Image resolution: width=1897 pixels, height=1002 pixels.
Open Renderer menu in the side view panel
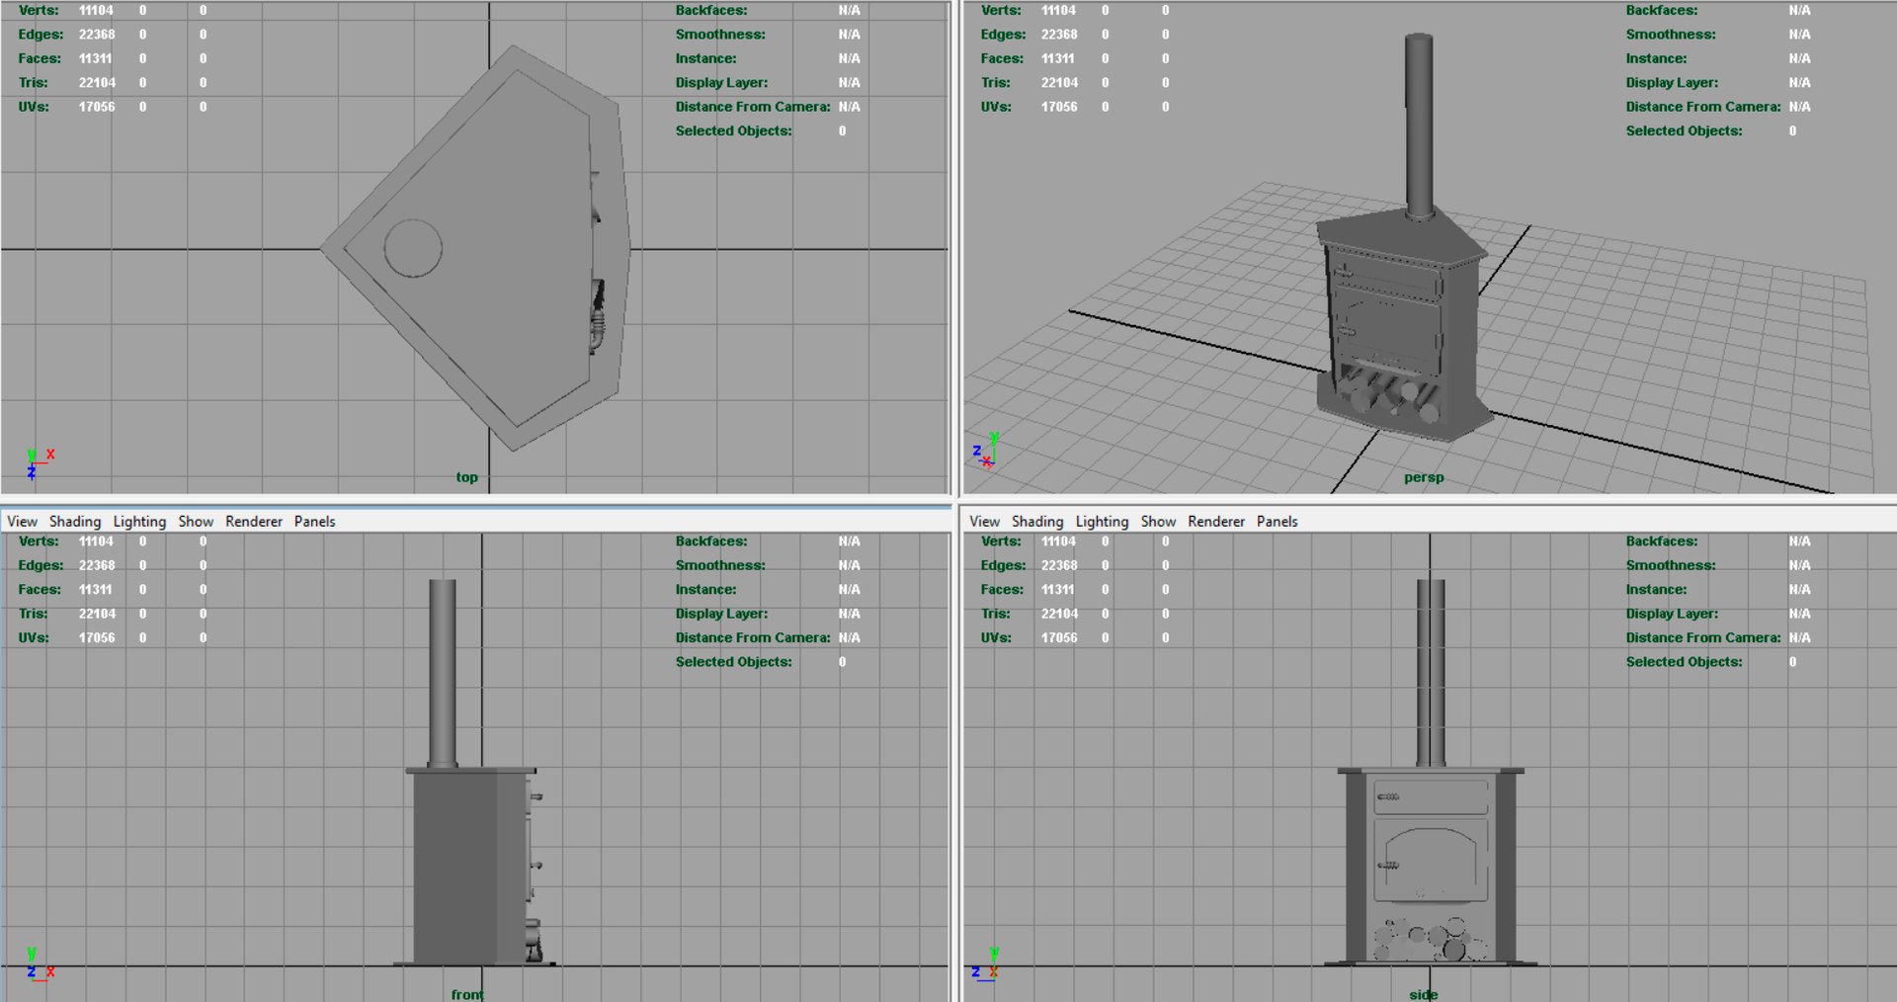[1216, 521]
